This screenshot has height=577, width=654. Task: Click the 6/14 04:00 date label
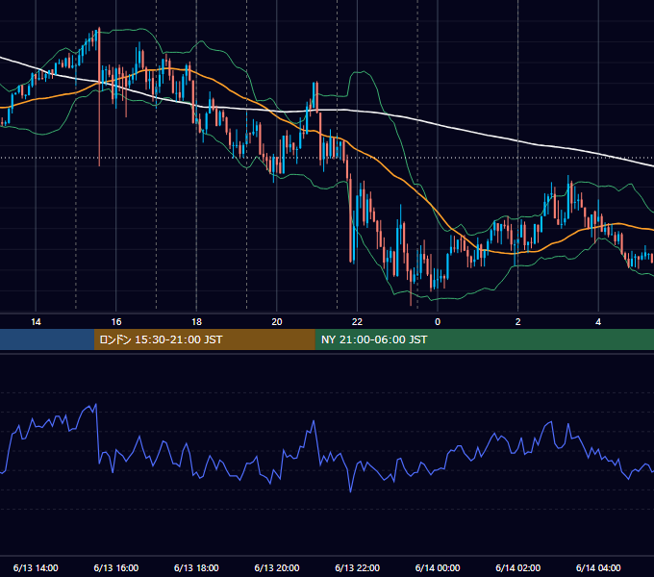coord(598,567)
